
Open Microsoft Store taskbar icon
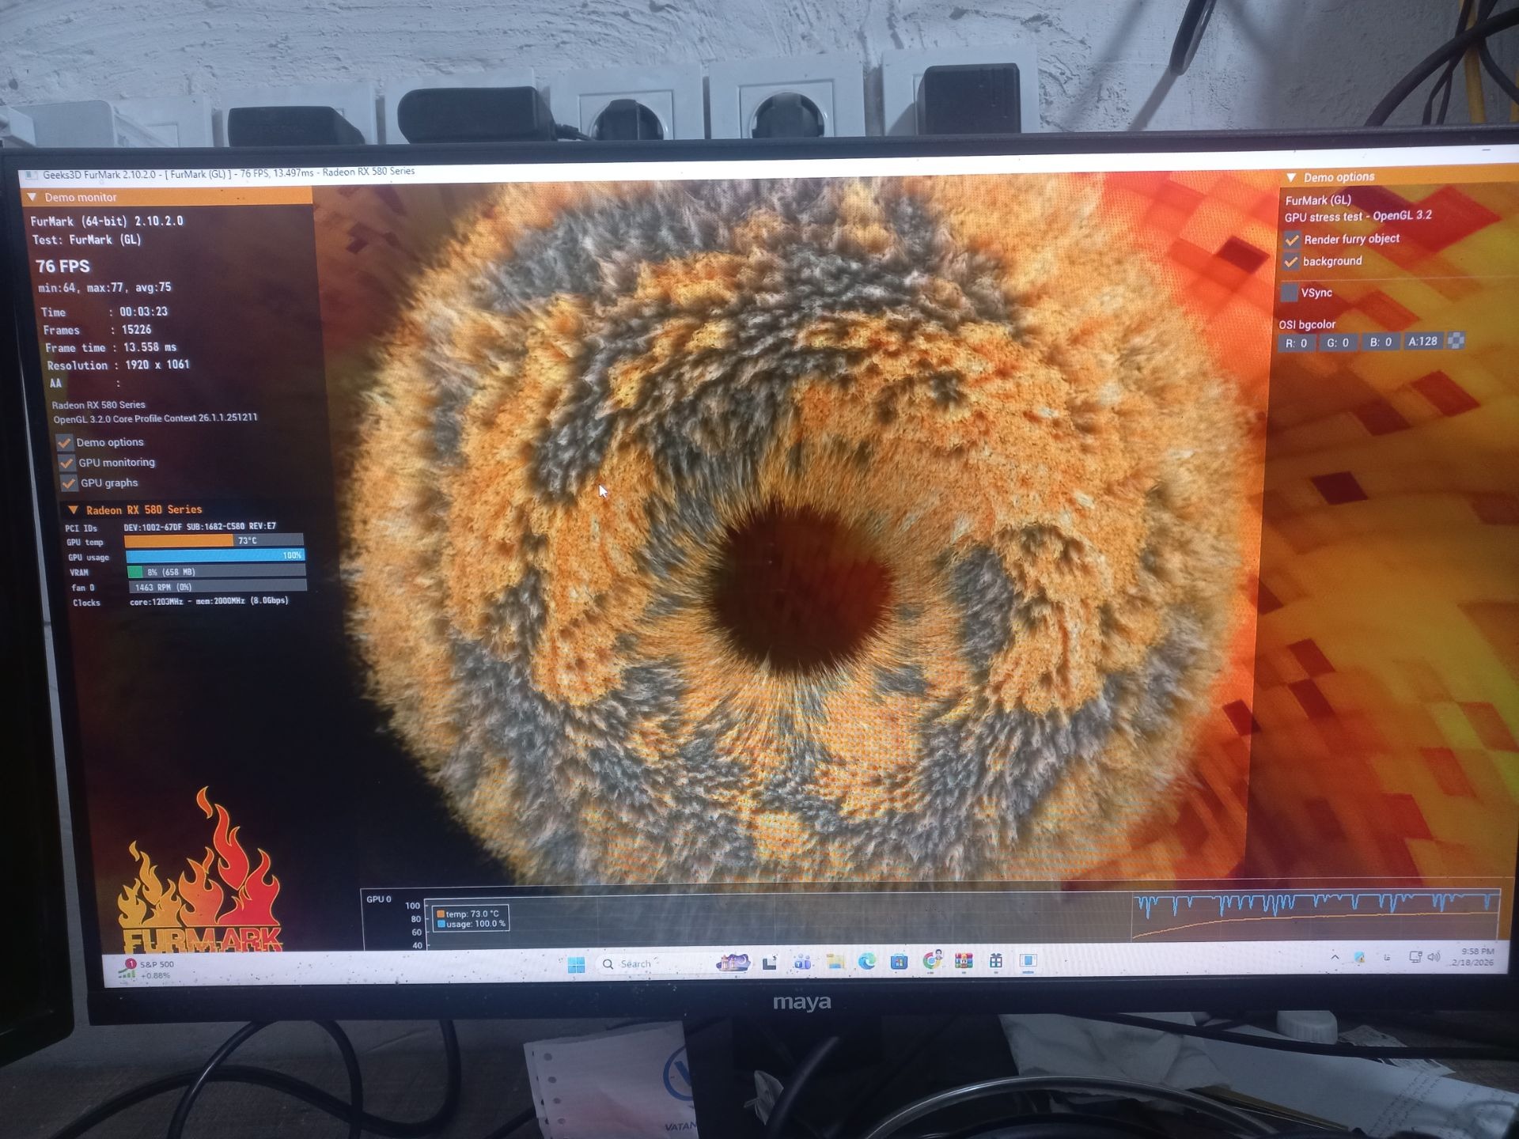899,962
